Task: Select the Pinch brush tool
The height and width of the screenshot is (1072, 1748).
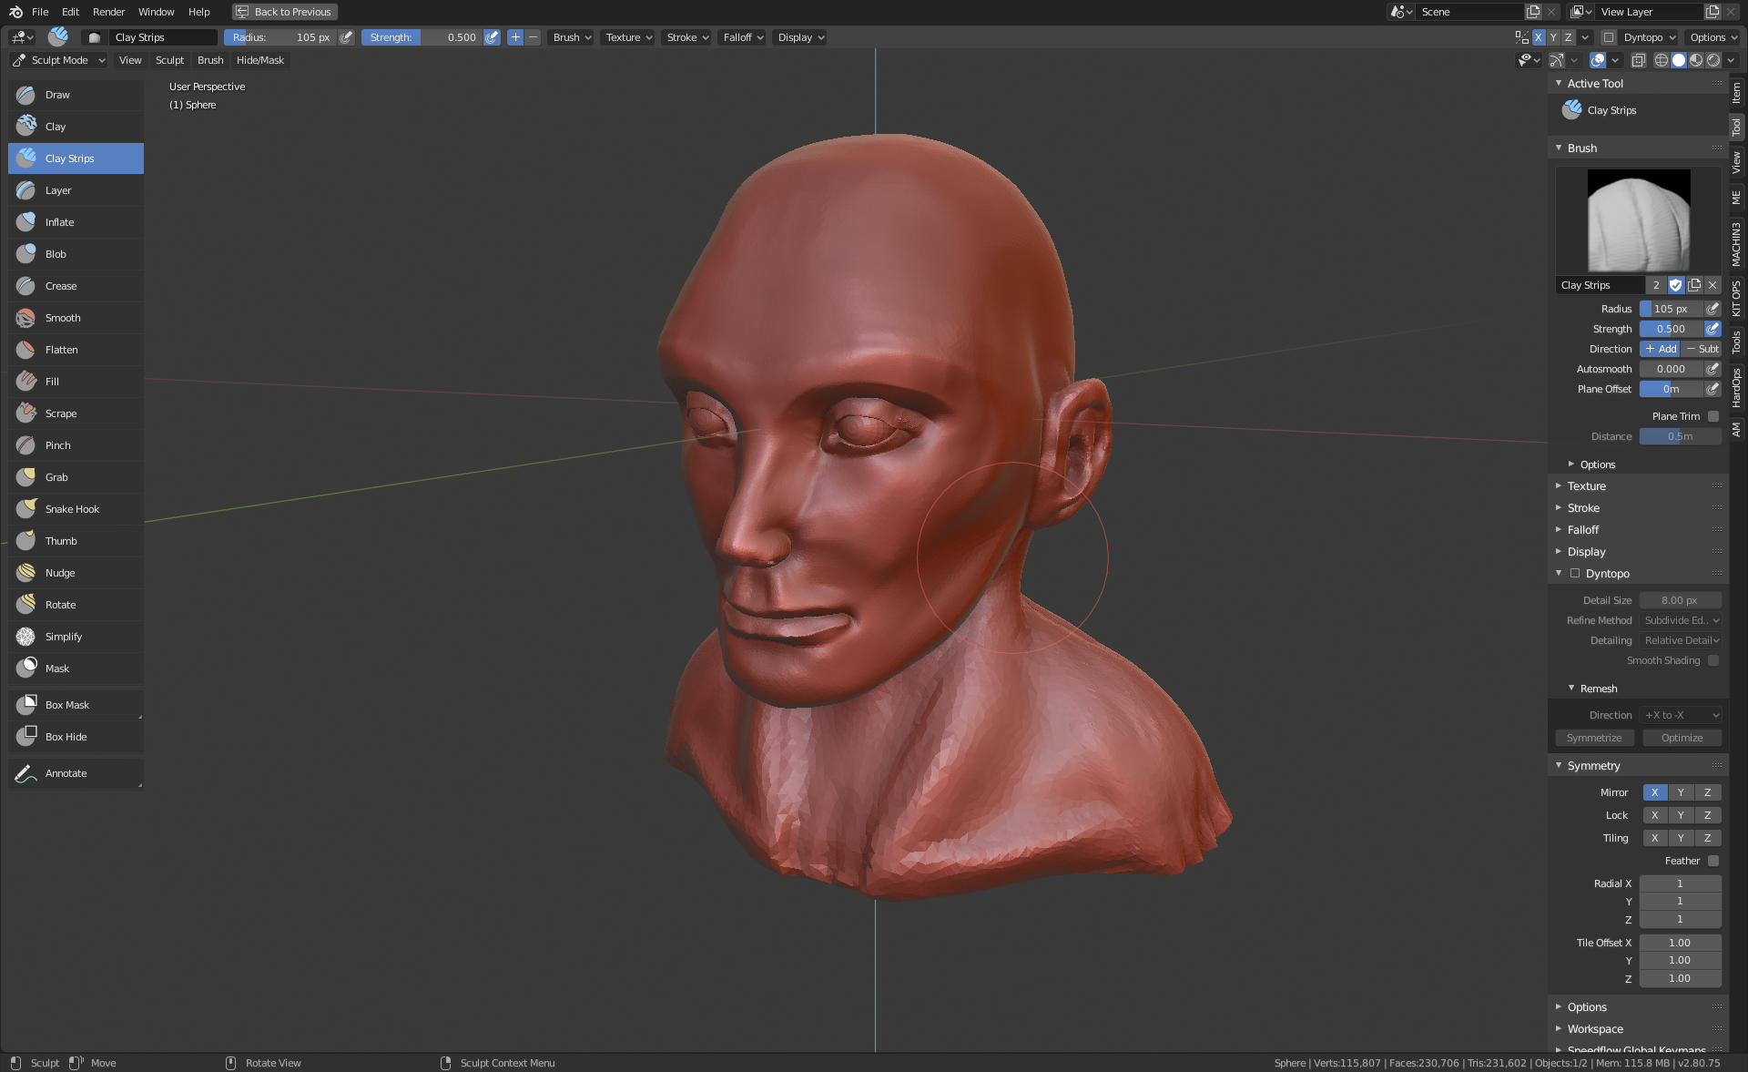Action: coord(57,445)
